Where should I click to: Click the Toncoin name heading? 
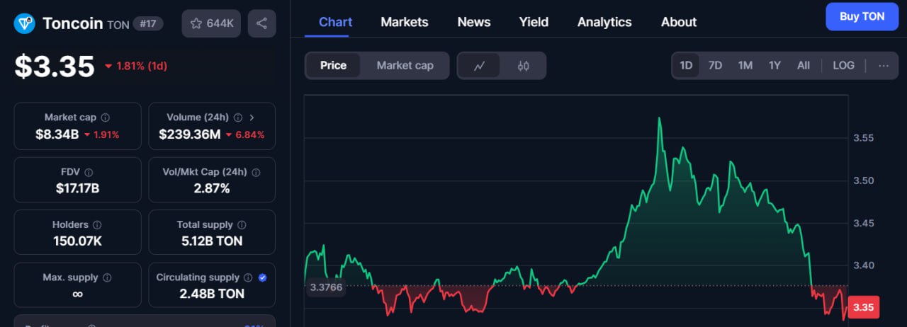pos(73,23)
